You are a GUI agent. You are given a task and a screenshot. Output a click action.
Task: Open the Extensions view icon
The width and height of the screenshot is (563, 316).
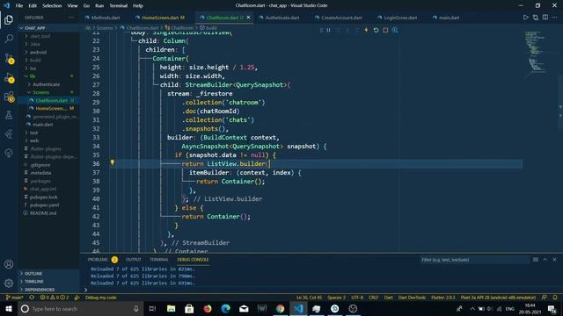tap(9, 97)
